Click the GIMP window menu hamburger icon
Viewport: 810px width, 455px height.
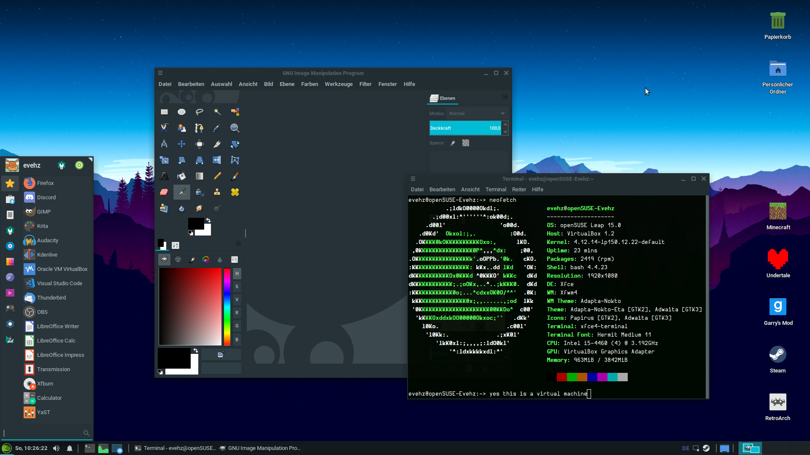(x=160, y=73)
